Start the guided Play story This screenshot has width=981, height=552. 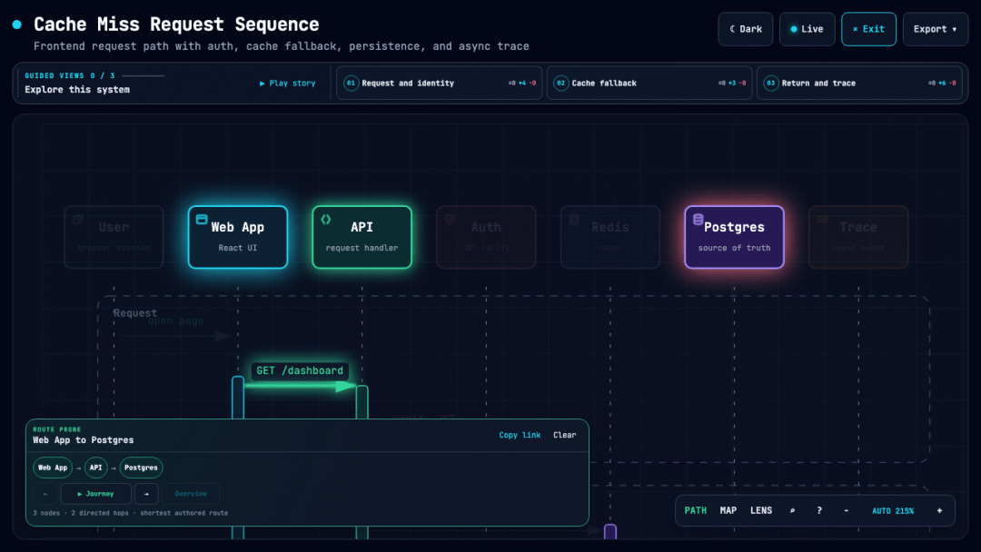[x=287, y=84]
